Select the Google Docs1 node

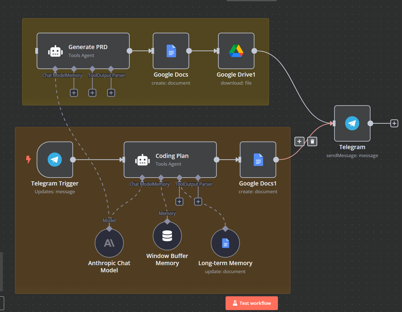pos(258,160)
